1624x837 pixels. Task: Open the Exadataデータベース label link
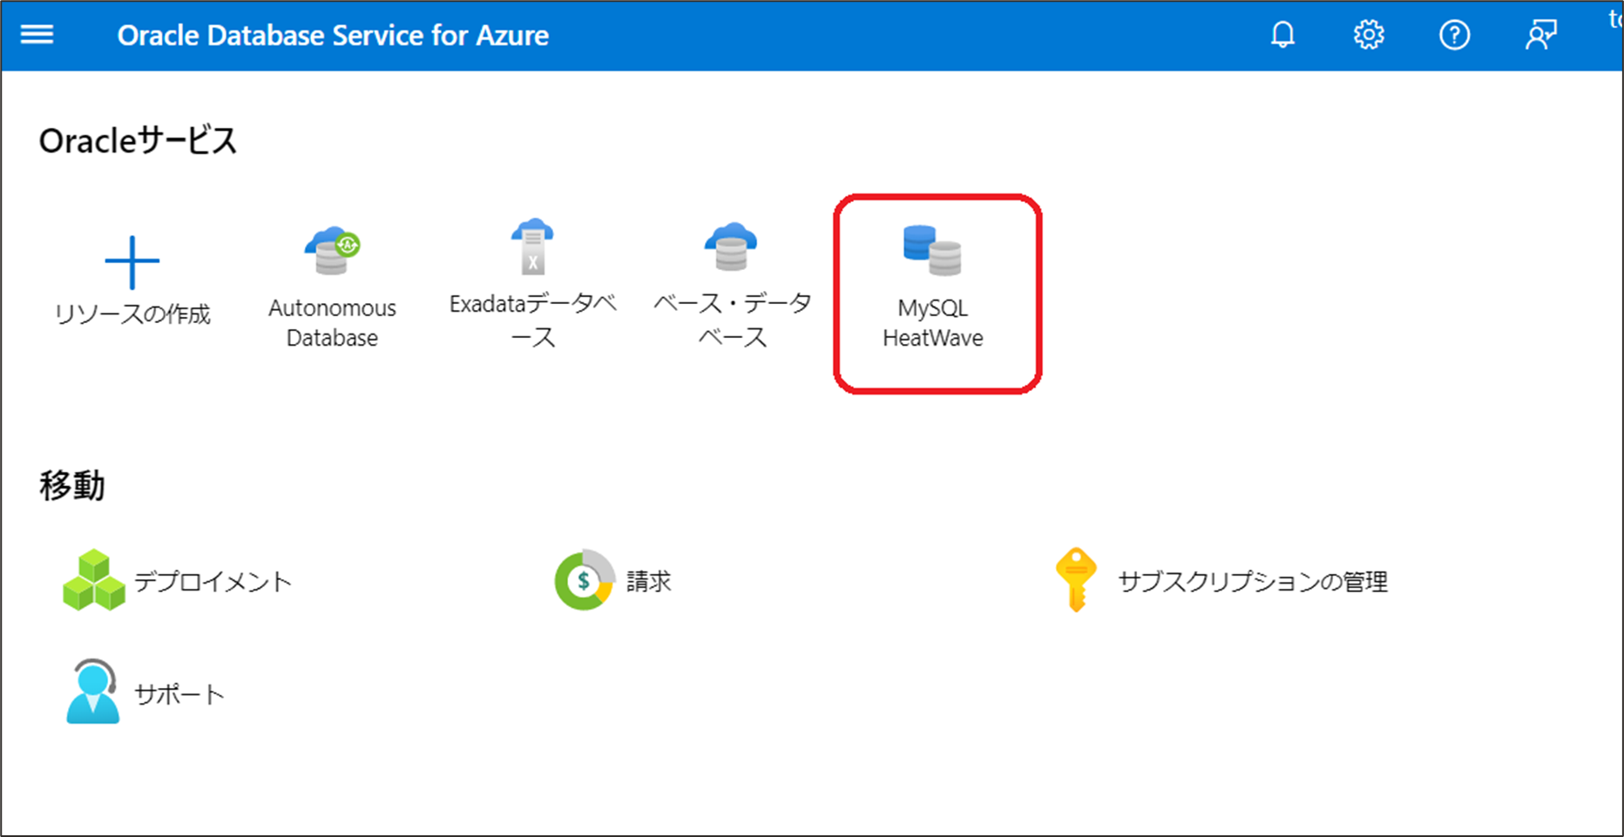click(532, 320)
